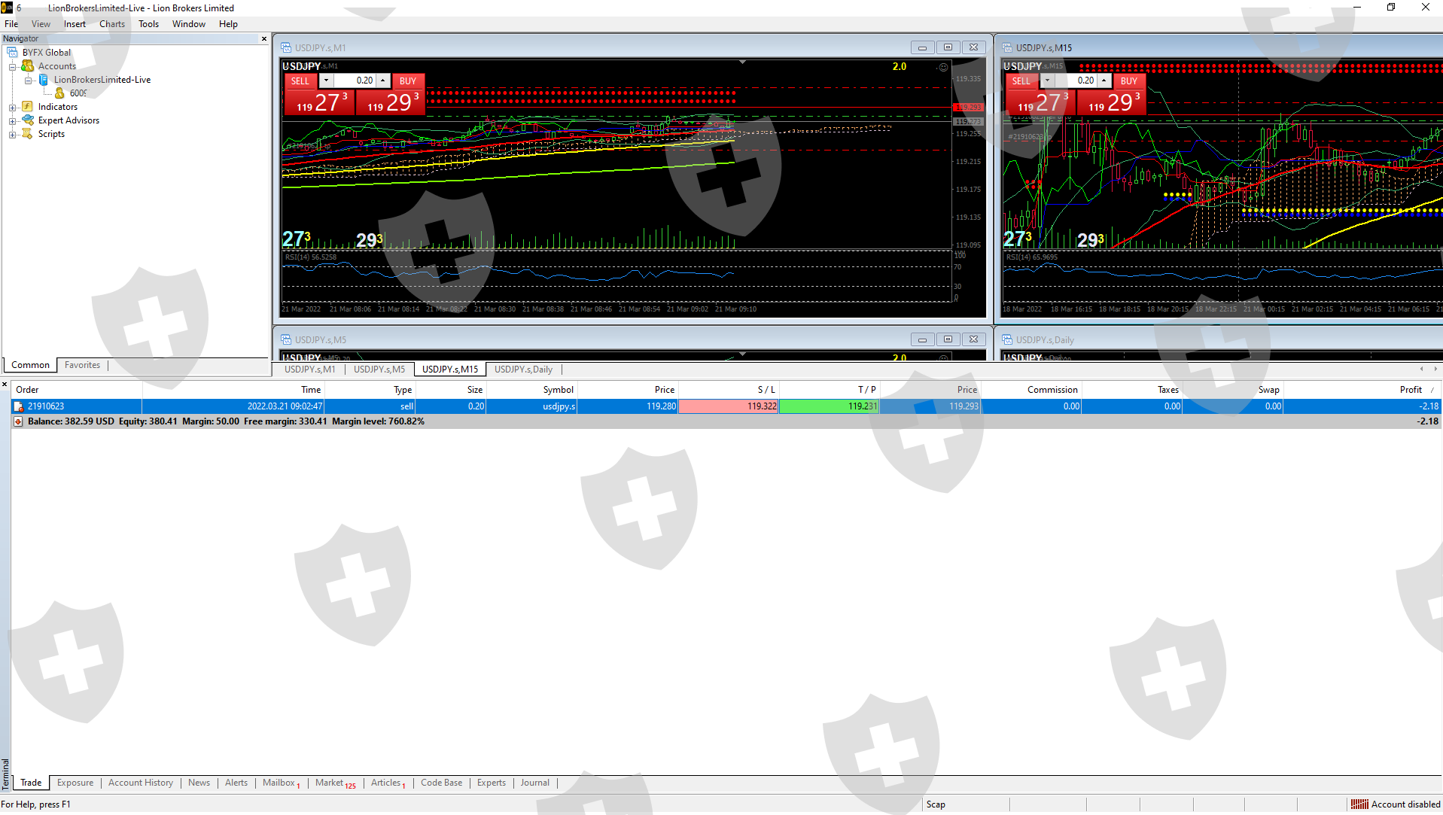Open the Mailbox terminal tab

tap(281, 783)
